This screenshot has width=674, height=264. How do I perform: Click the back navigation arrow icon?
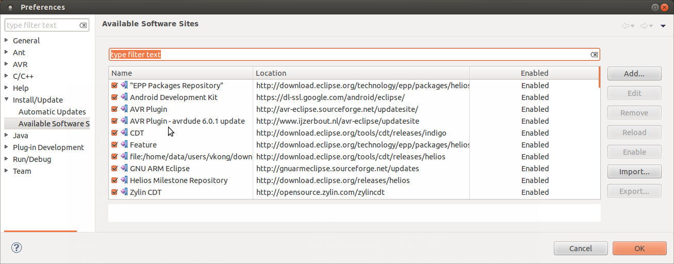click(x=626, y=26)
